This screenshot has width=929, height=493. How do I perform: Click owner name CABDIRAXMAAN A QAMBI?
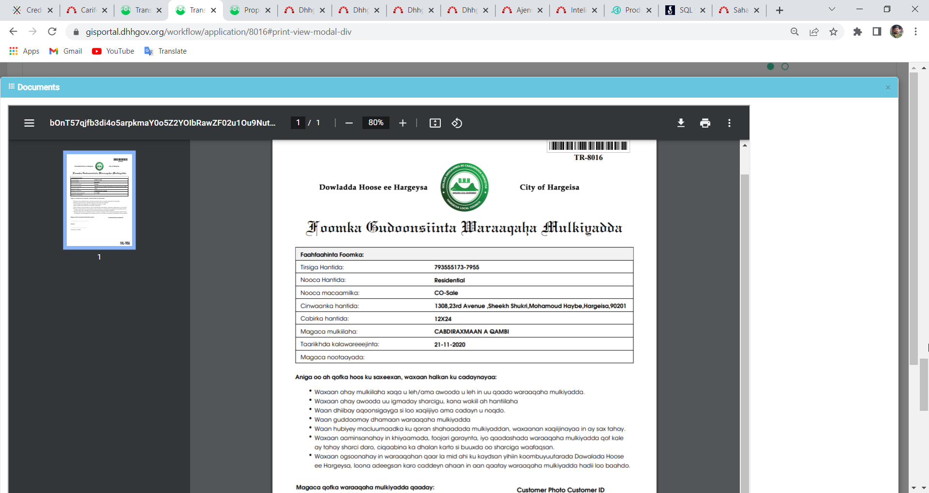pos(472,332)
